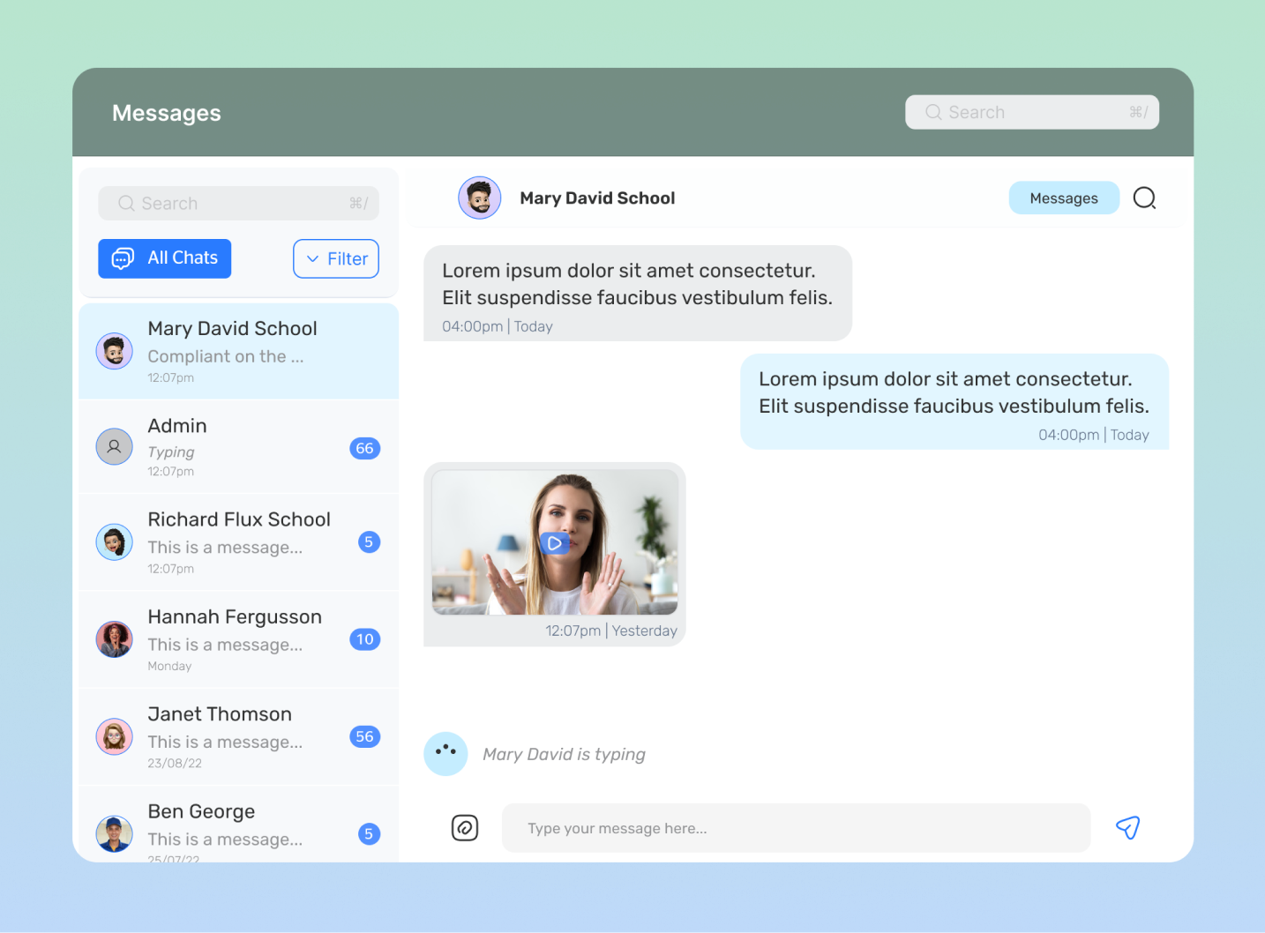
Task: Click the 'Mary David is typing' text
Action: tap(565, 754)
